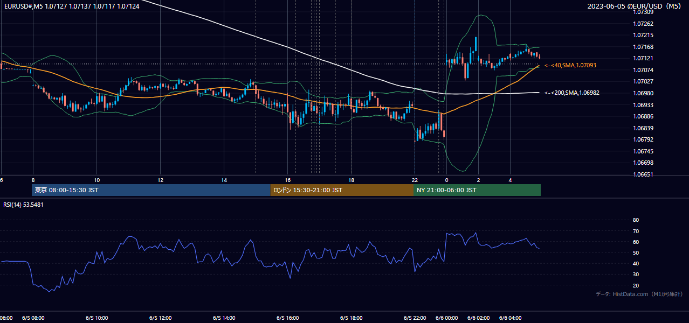Click the 6/5 16:00 bottom time label
The image size is (689, 323).
click(287, 318)
